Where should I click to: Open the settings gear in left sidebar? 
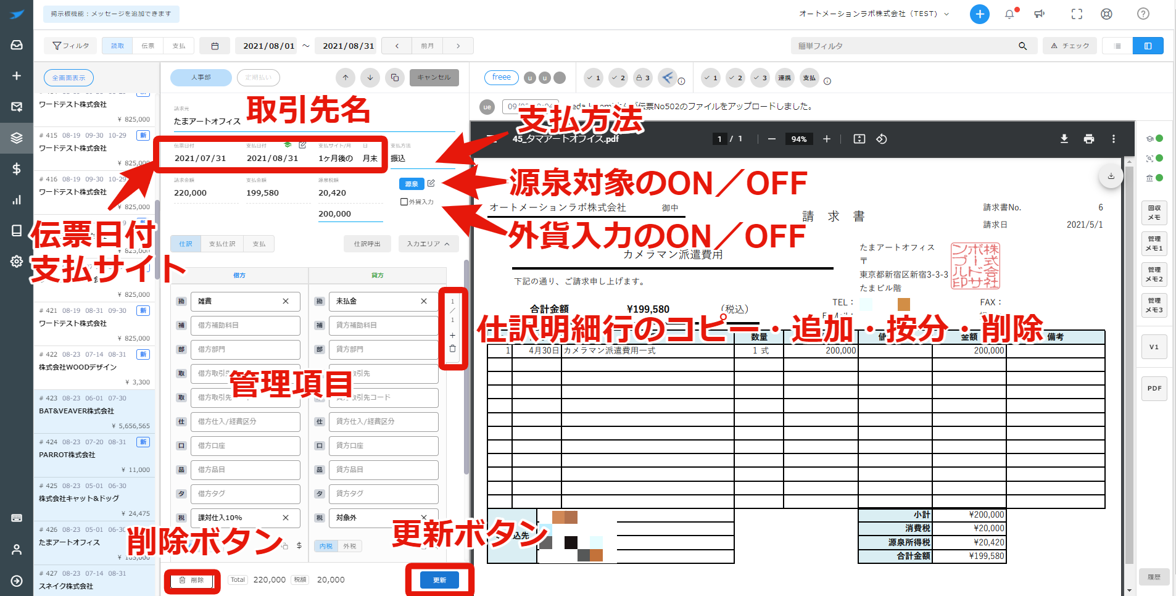tap(17, 262)
